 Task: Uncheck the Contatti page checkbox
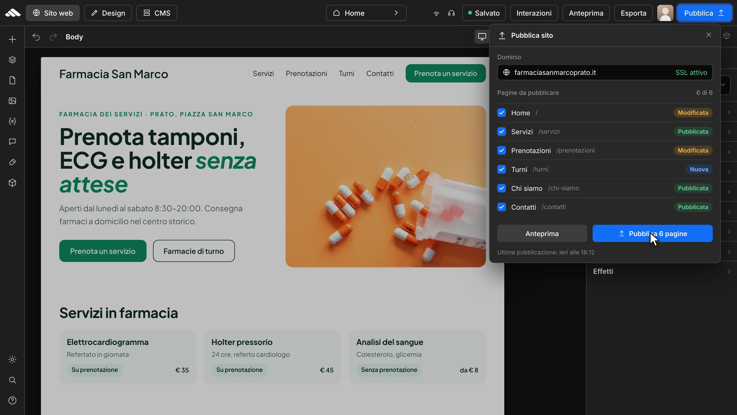(x=502, y=207)
